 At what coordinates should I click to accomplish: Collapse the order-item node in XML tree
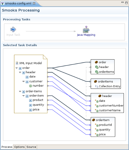click(x=24, y=96)
